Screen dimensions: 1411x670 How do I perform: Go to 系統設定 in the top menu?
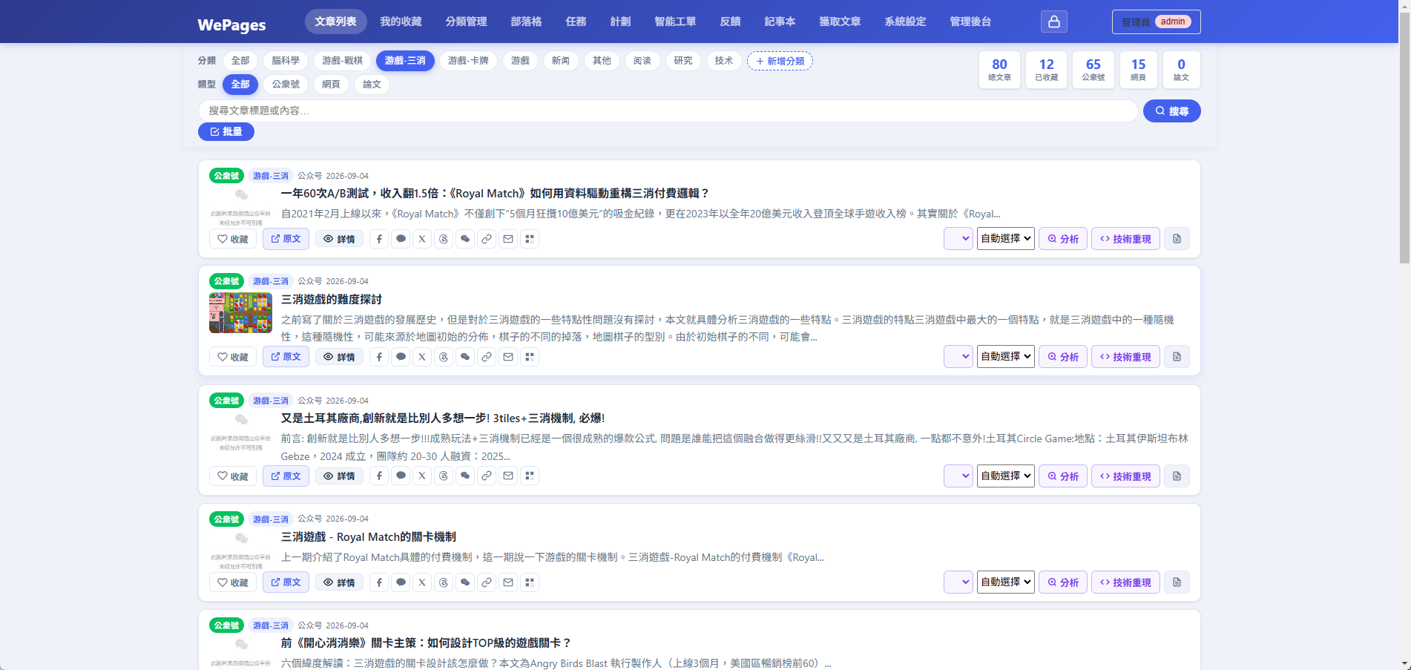tap(905, 22)
